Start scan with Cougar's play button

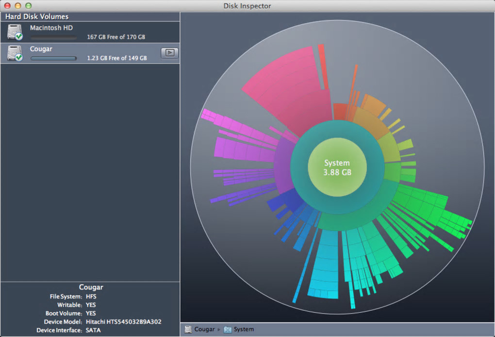(x=169, y=53)
